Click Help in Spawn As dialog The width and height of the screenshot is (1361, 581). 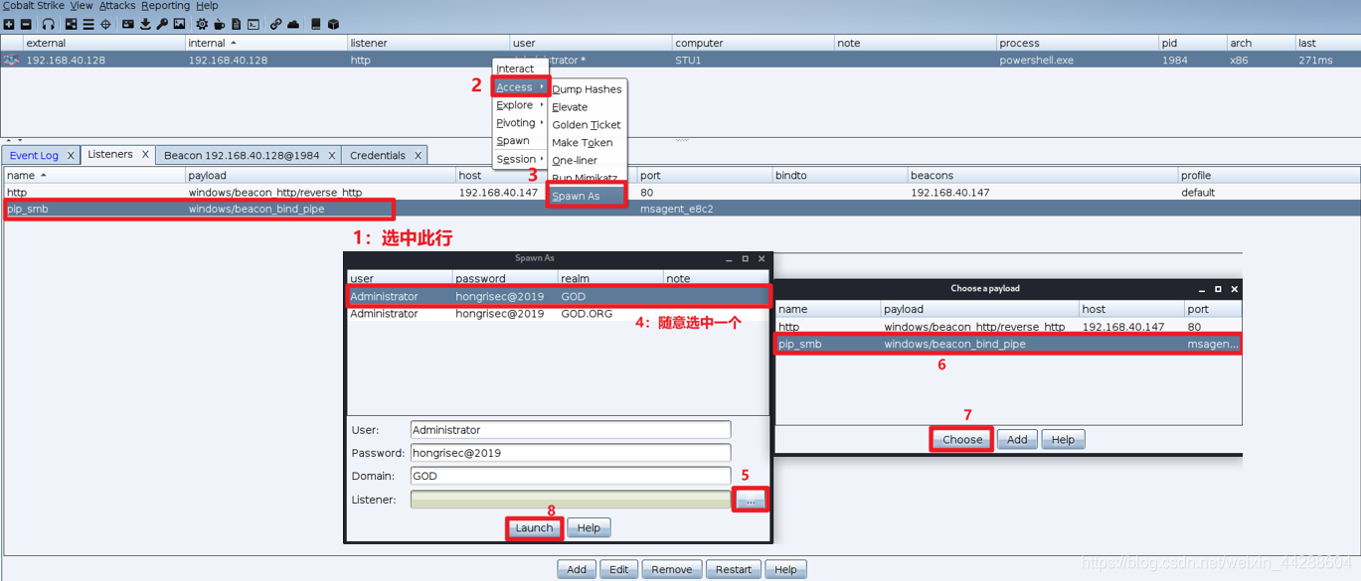point(589,527)
